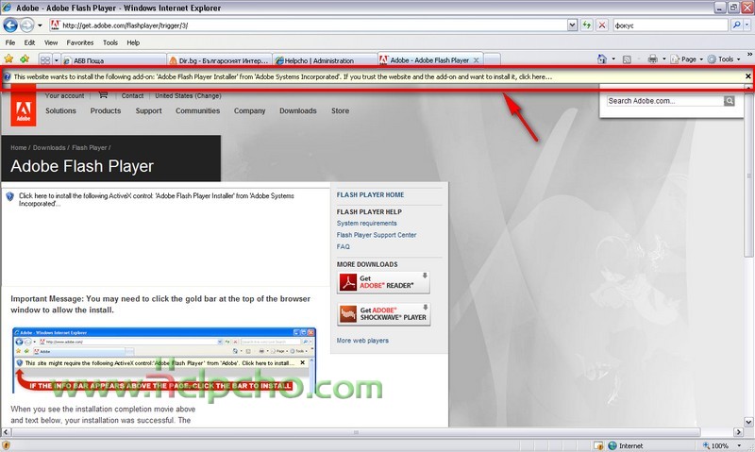Open the Edit menu
The image size is (755, 452).
(29, 42)
